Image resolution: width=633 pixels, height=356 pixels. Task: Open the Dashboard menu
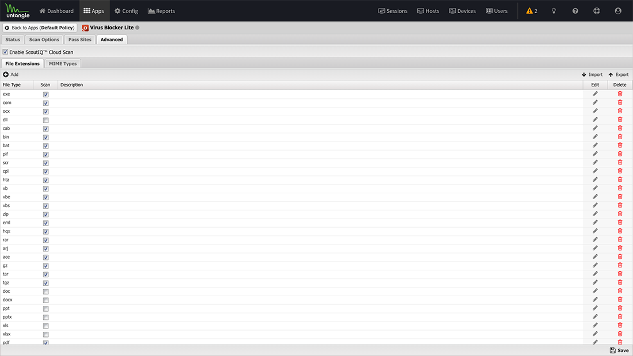tap(56, 11)
